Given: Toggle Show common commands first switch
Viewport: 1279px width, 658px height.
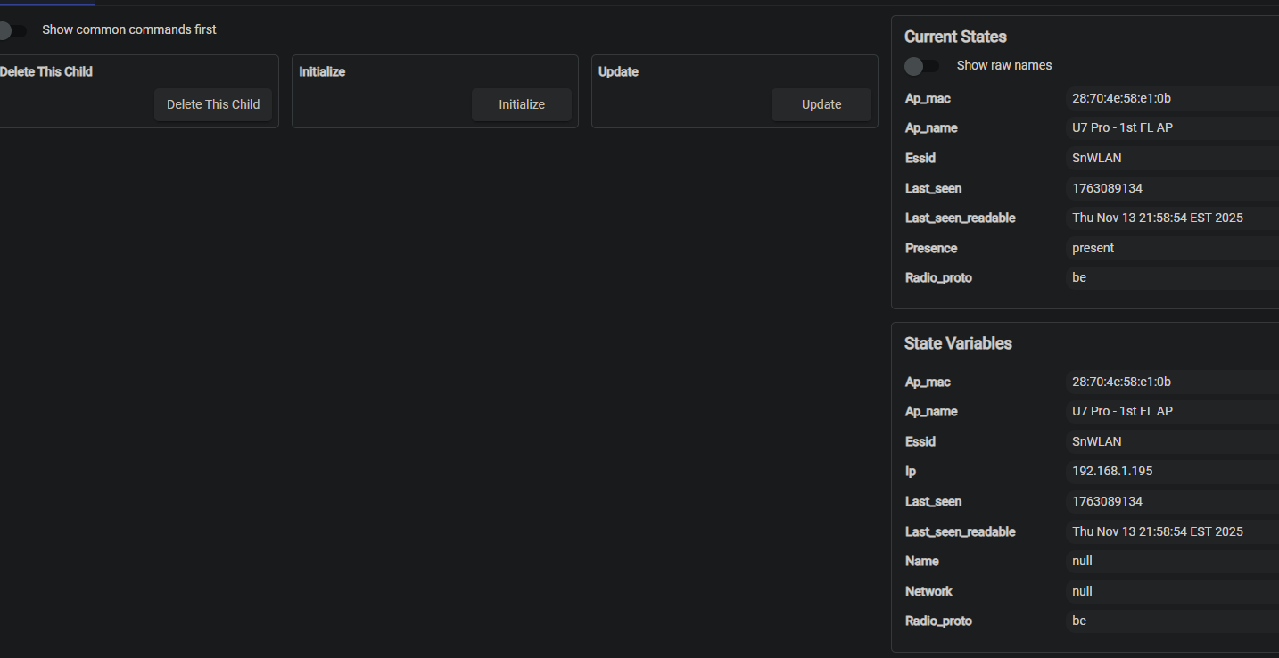Looking at the screenshot, I should click(x=12, y=30).
